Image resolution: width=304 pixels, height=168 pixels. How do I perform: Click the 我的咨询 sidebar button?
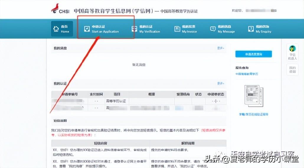tap(292, 70)
